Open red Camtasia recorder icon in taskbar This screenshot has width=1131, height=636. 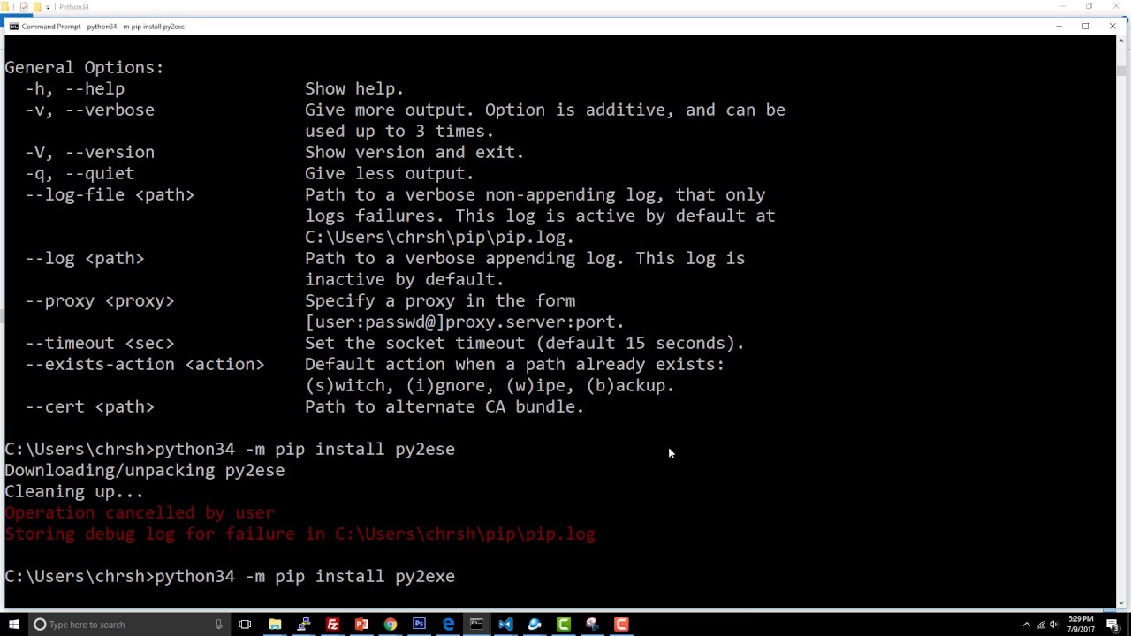(x=621, y=625)
